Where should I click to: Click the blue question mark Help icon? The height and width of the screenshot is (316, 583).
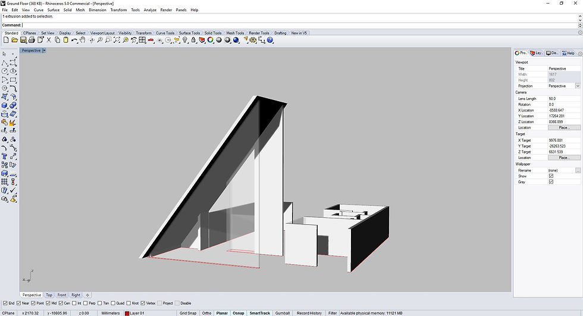pos(270,40)
